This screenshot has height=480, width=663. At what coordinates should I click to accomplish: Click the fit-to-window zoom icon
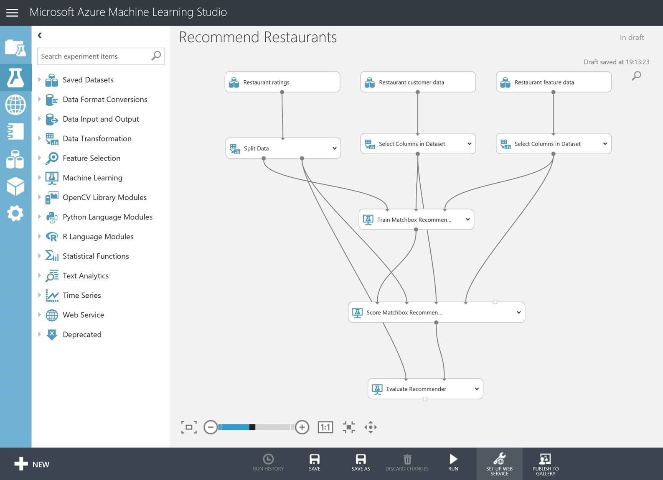tap(189, 427)
